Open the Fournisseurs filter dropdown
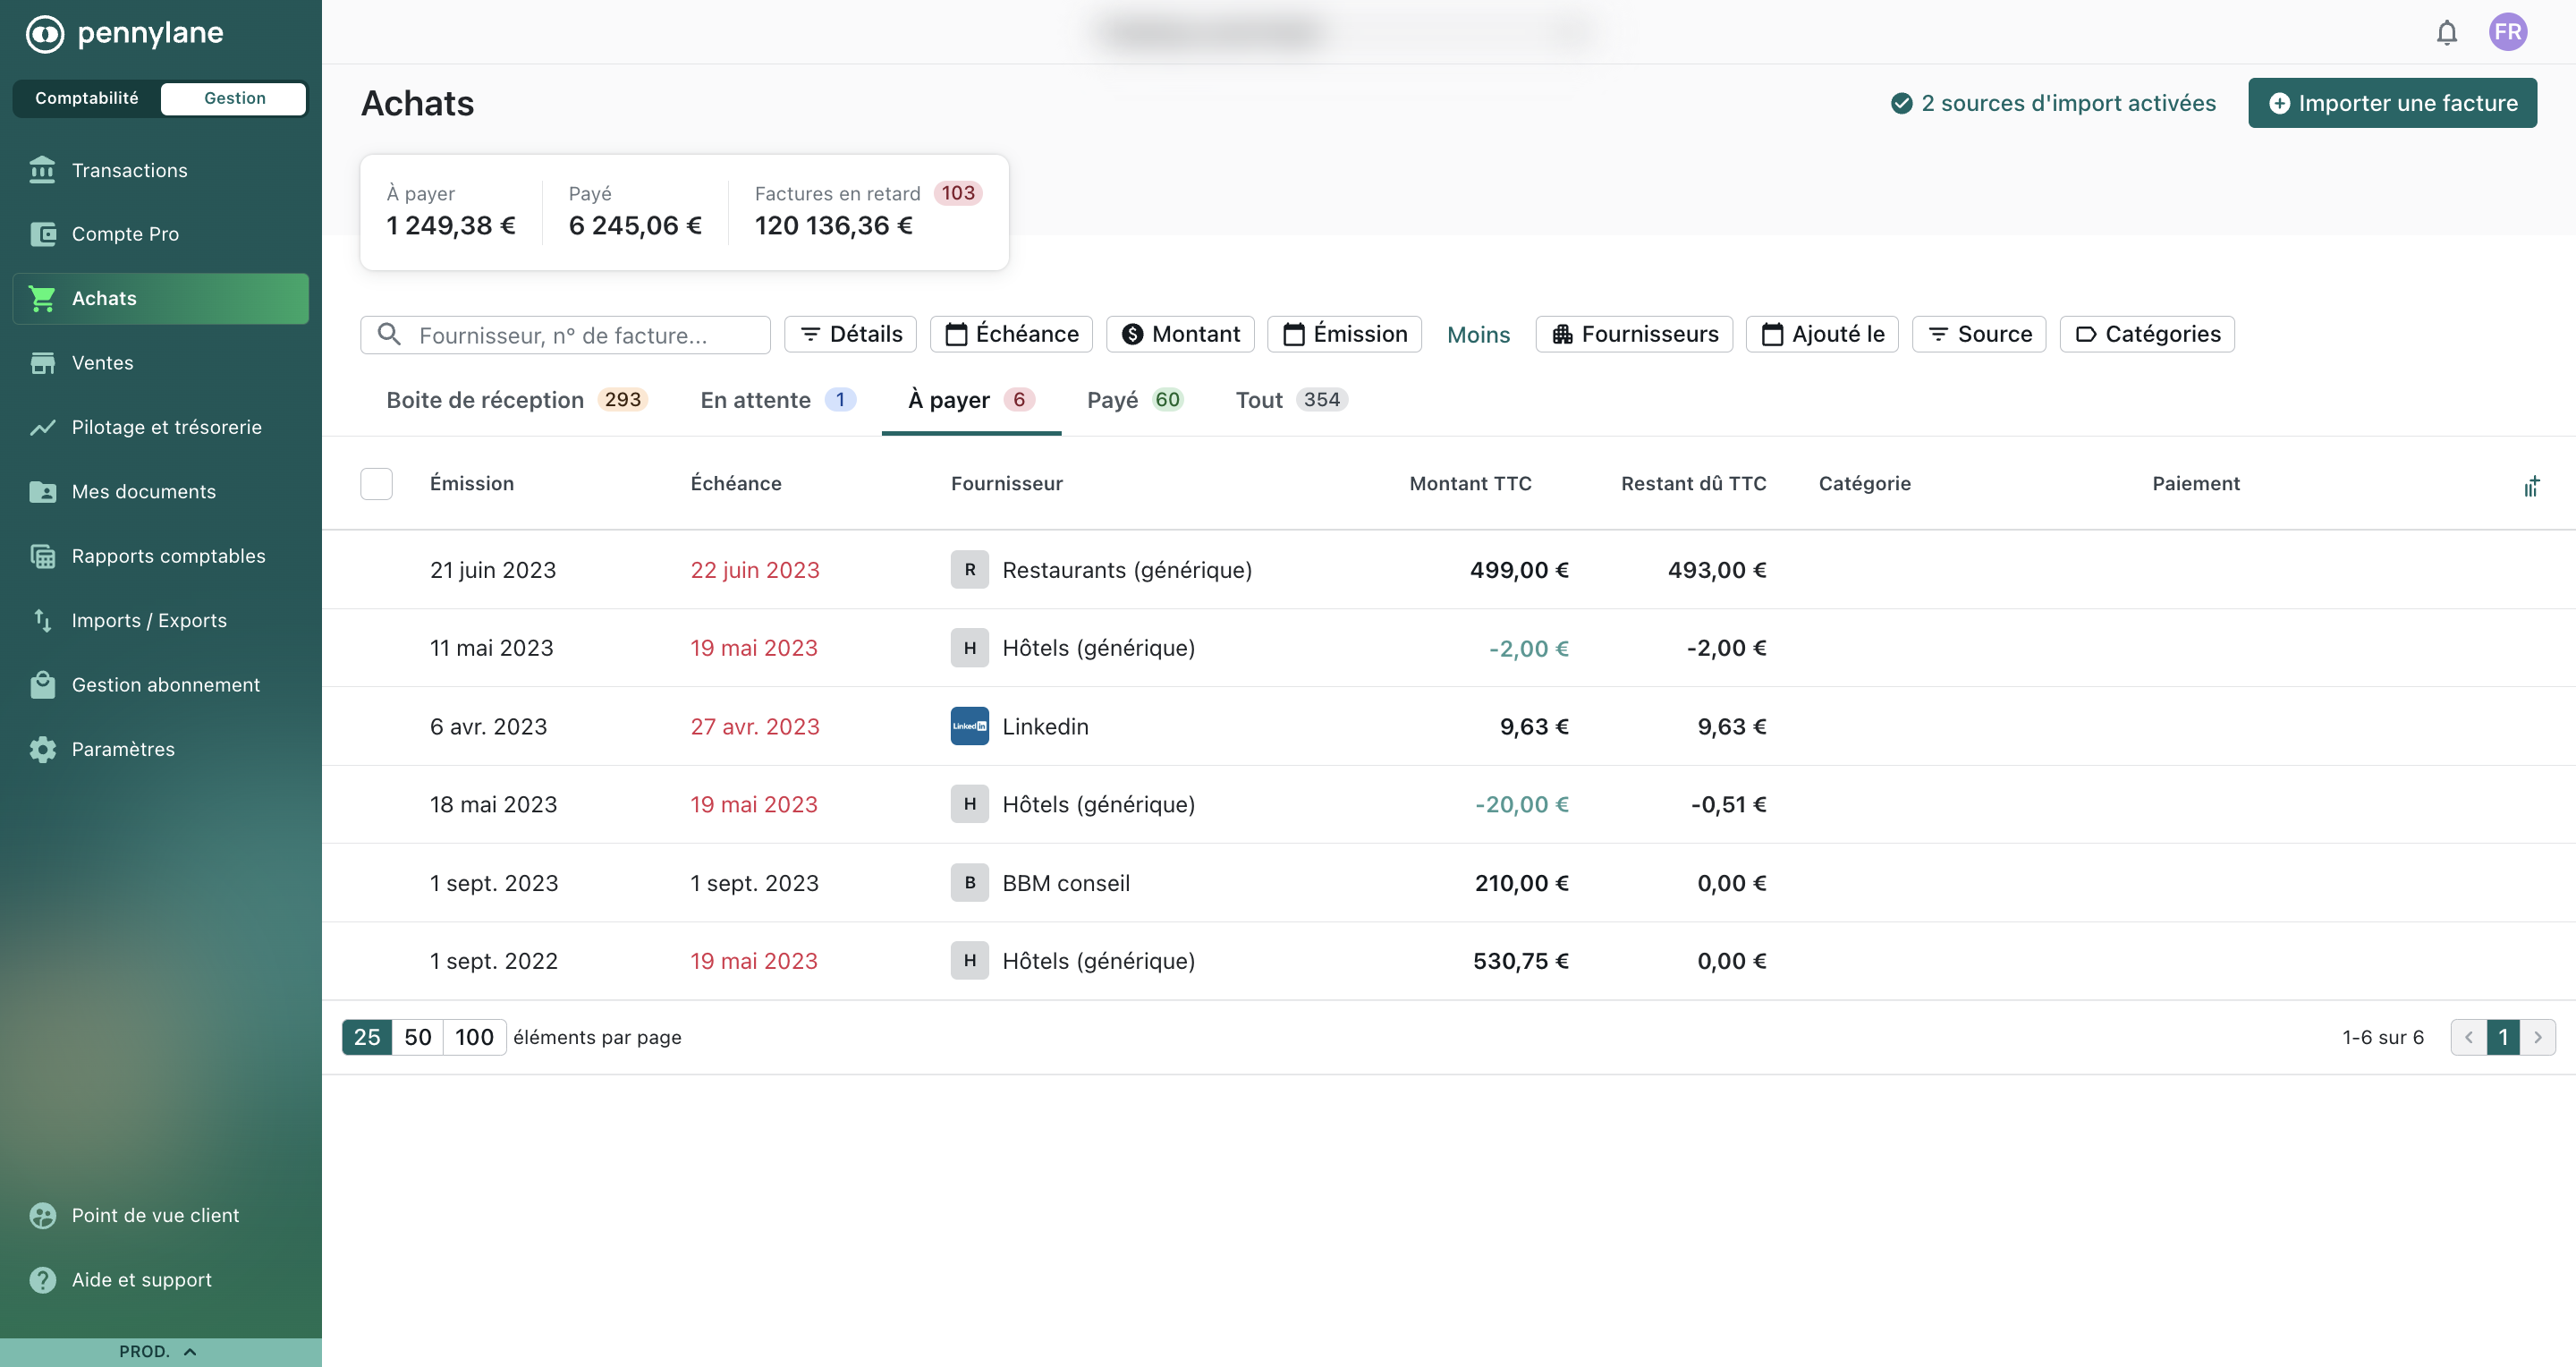This screenshot has width=2576, height=1367. tap(1634, 334)
